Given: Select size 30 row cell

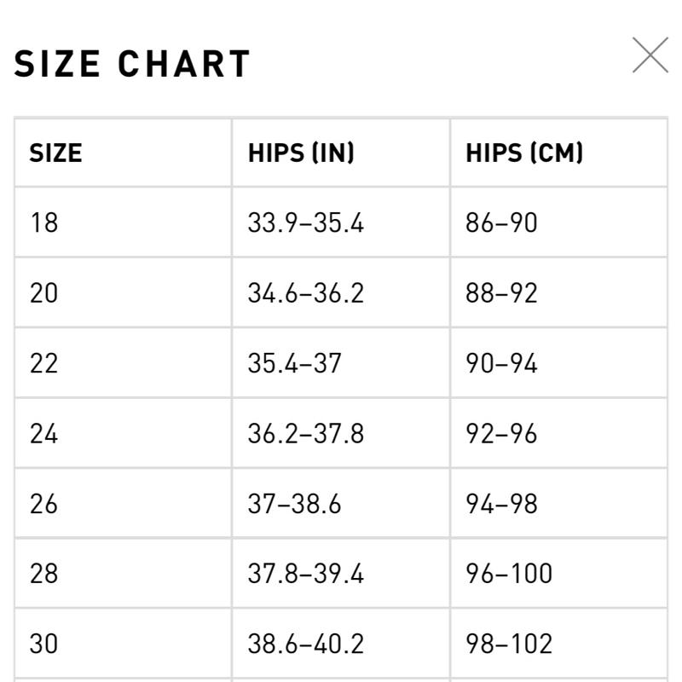Looking at the screenshot, I should click(123, 644).
